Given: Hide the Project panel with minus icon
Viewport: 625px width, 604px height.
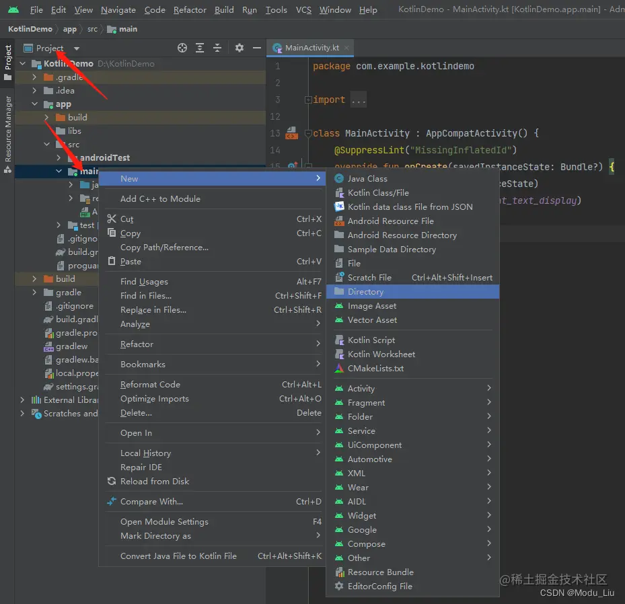Looking at the screenshot, I should tap(257, 48).
